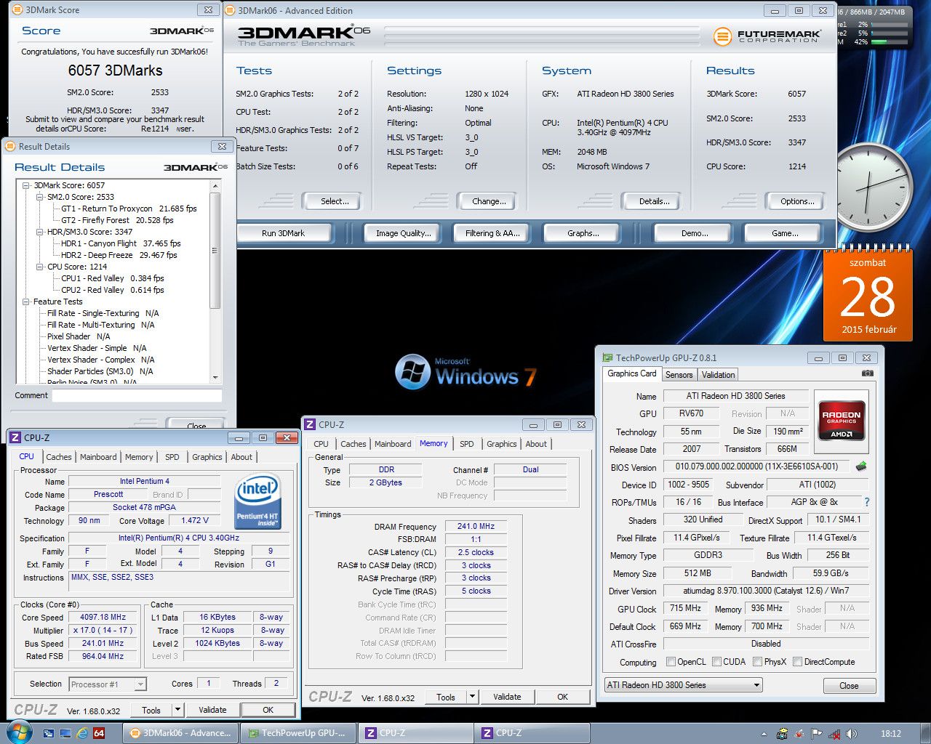Image resolution: width=931 pixels, height=744 pixels.
Task: Open Tools dropdown arrow in CPU window
Action: point(177,710)
